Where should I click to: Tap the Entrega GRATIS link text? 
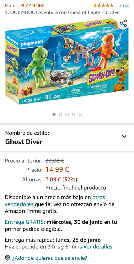[x=25, y=222]
